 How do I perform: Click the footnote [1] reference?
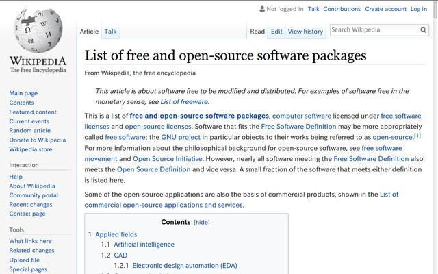[417, 136]
